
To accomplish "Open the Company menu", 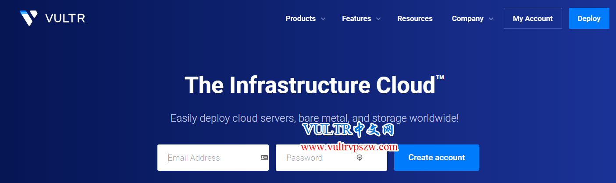I will click(467, 18).
